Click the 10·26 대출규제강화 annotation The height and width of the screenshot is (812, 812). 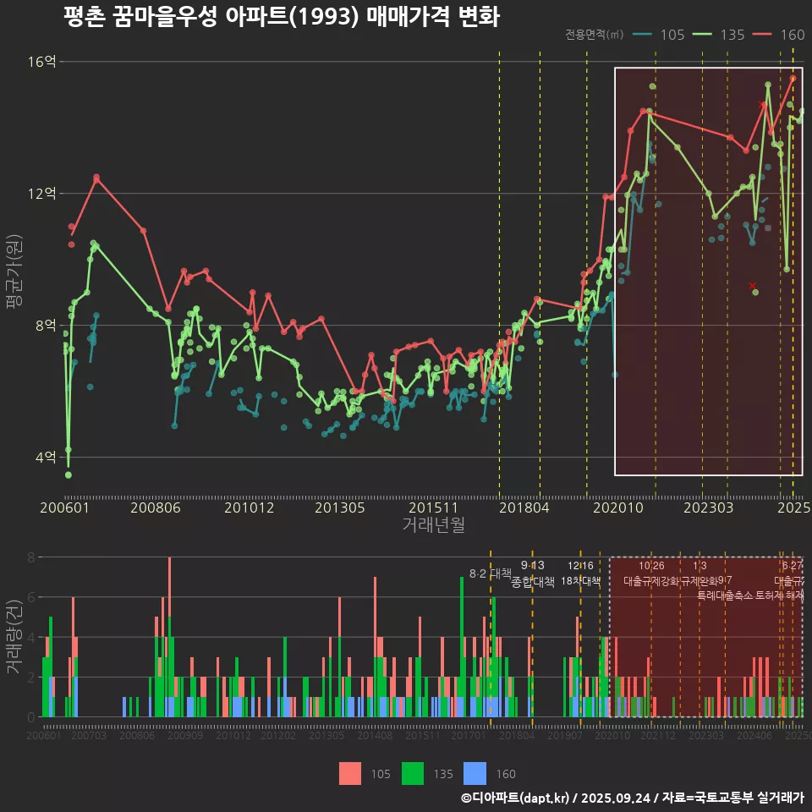650,573
